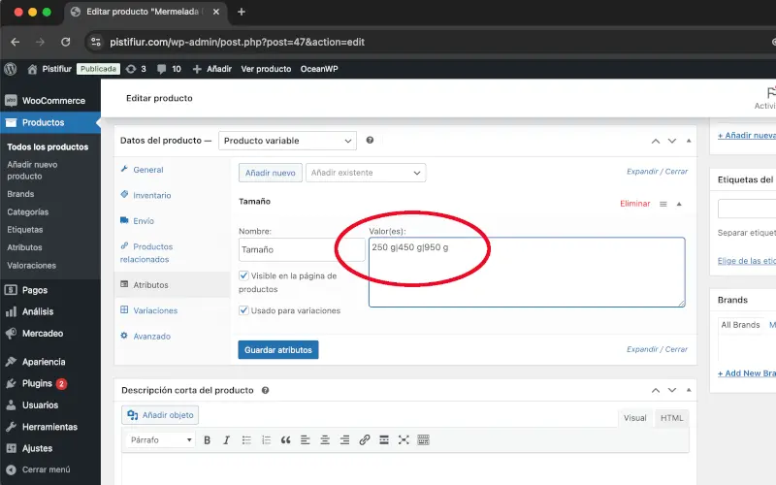Screen dimensions: 776x485
Task: Collapse Descripción corta del producto panel triangle
Action: click(689, 391)
